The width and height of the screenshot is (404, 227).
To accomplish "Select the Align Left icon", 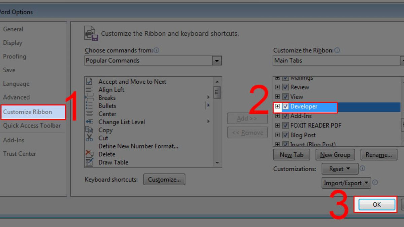I will pos(89,90).
